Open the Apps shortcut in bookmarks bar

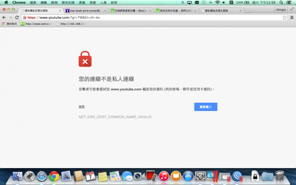(9, 24)
